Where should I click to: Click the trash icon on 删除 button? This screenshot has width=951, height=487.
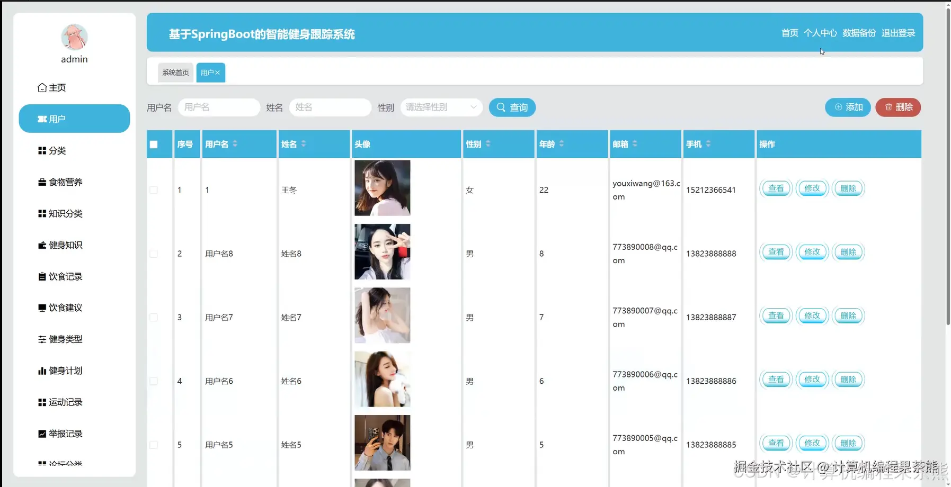tap(888, 107)
